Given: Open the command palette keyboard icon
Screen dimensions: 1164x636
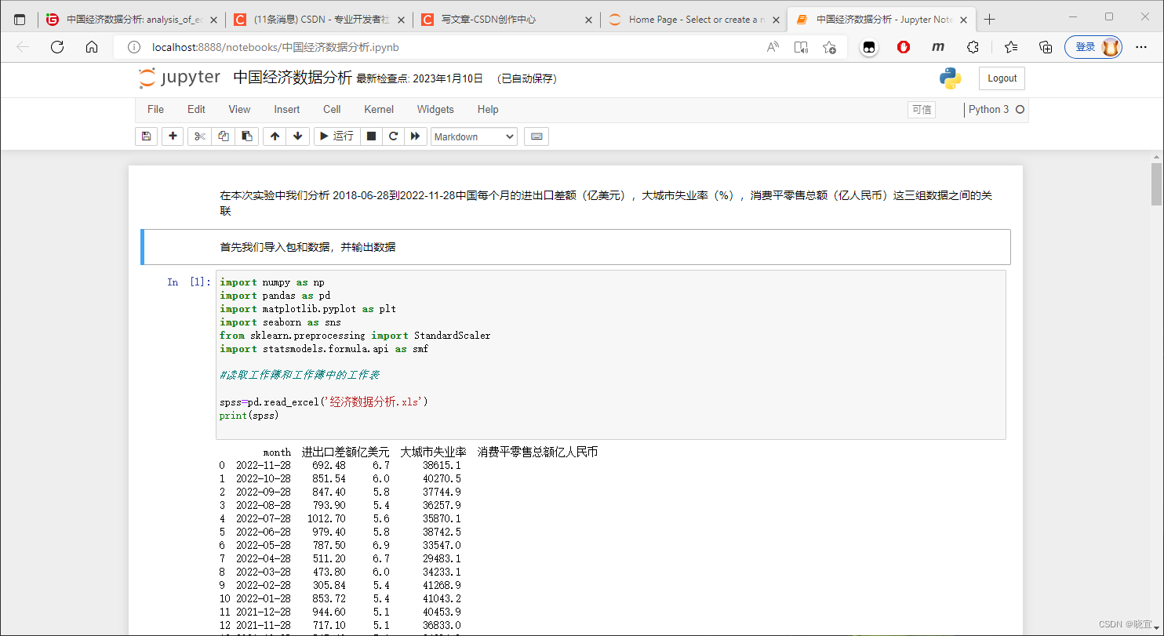Looking at the screenshot, I should coord(537,136).
